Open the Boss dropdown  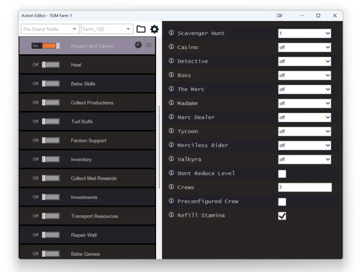click(305, 75)
